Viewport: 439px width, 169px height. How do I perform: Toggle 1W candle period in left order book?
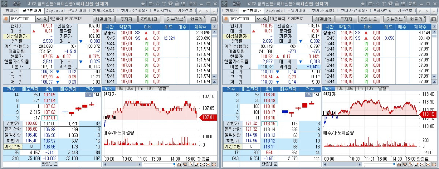point(89,95)
